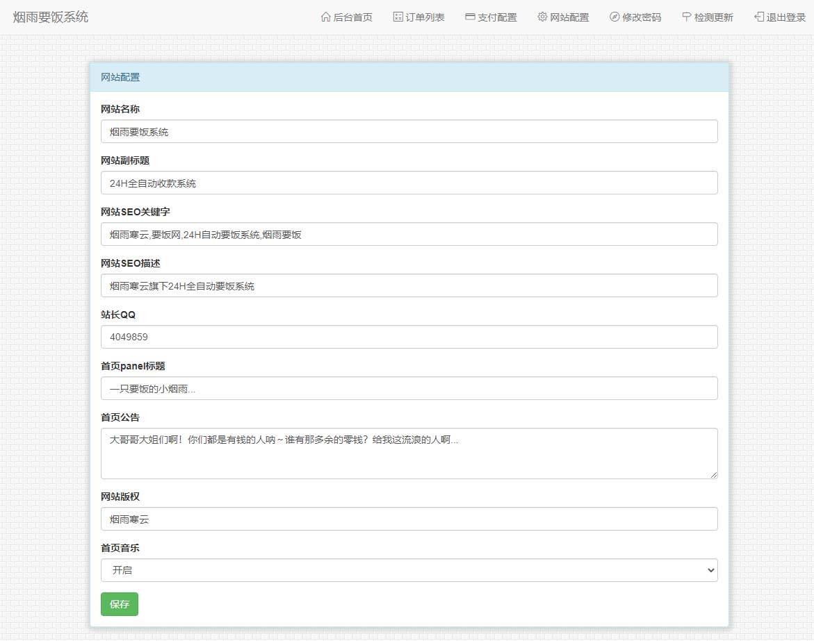
Task: Click the home icon beside 后台首页
Action: pyautogui.click(x=325, y=17)
